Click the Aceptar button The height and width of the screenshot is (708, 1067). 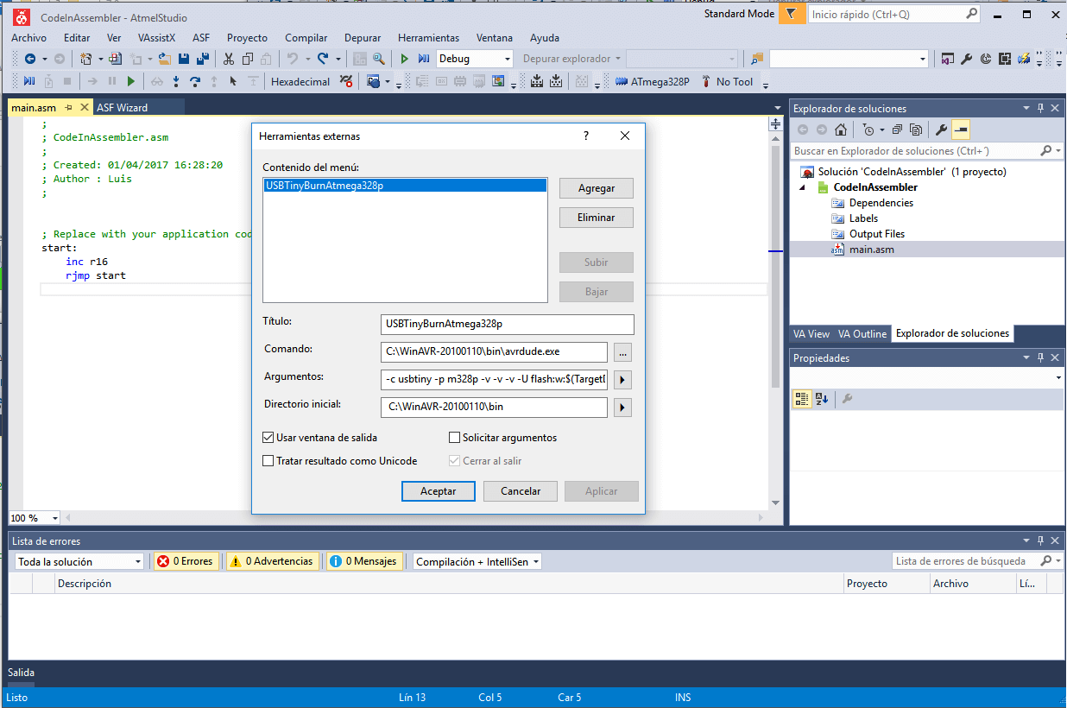[x=439, y=491]
